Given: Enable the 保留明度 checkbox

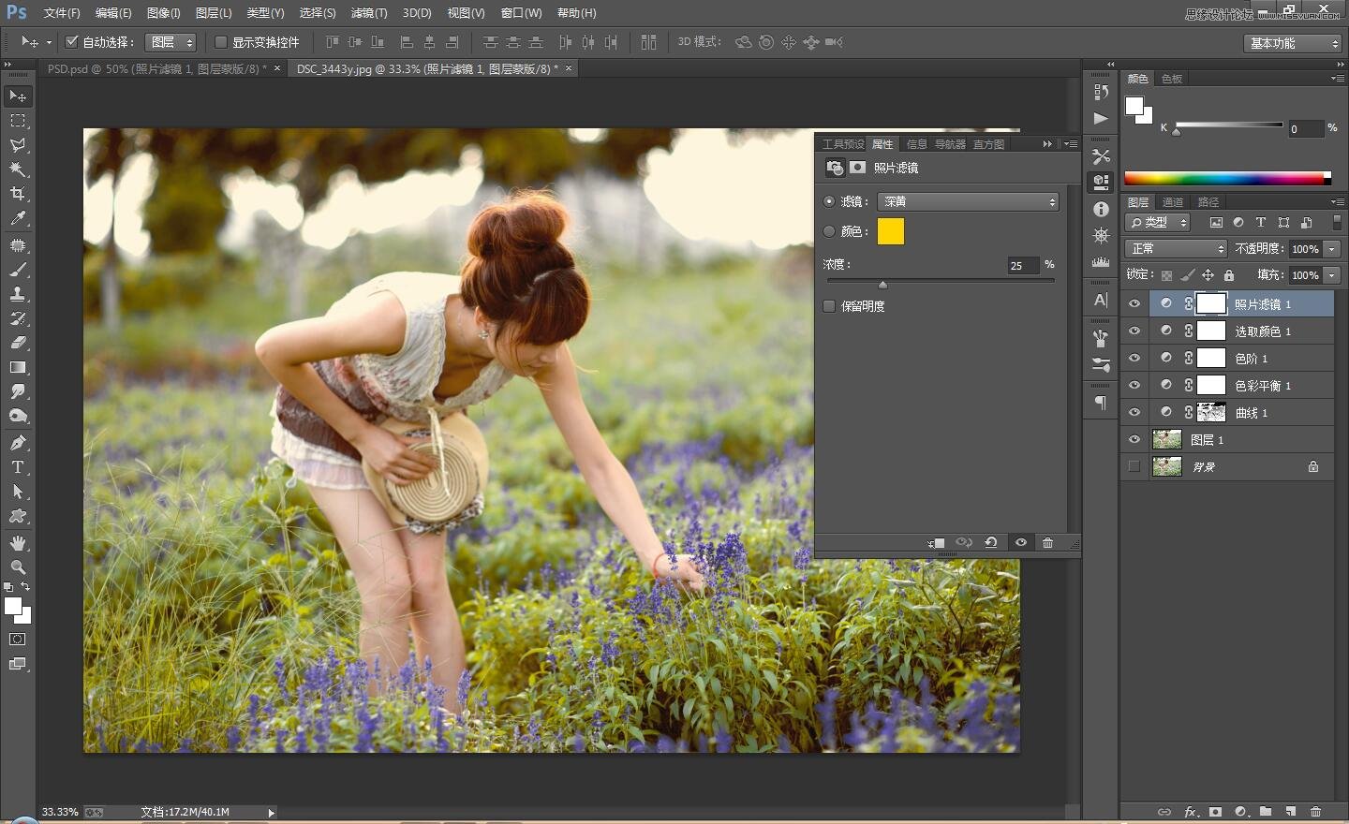Looking at the screenshot, I should [829, 306].
